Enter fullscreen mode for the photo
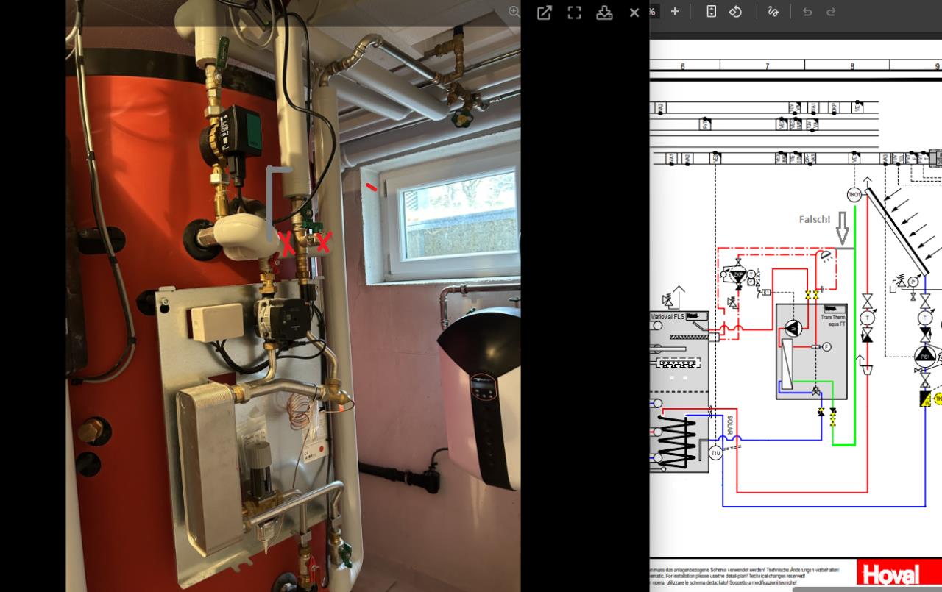 [x=575, y=13]
